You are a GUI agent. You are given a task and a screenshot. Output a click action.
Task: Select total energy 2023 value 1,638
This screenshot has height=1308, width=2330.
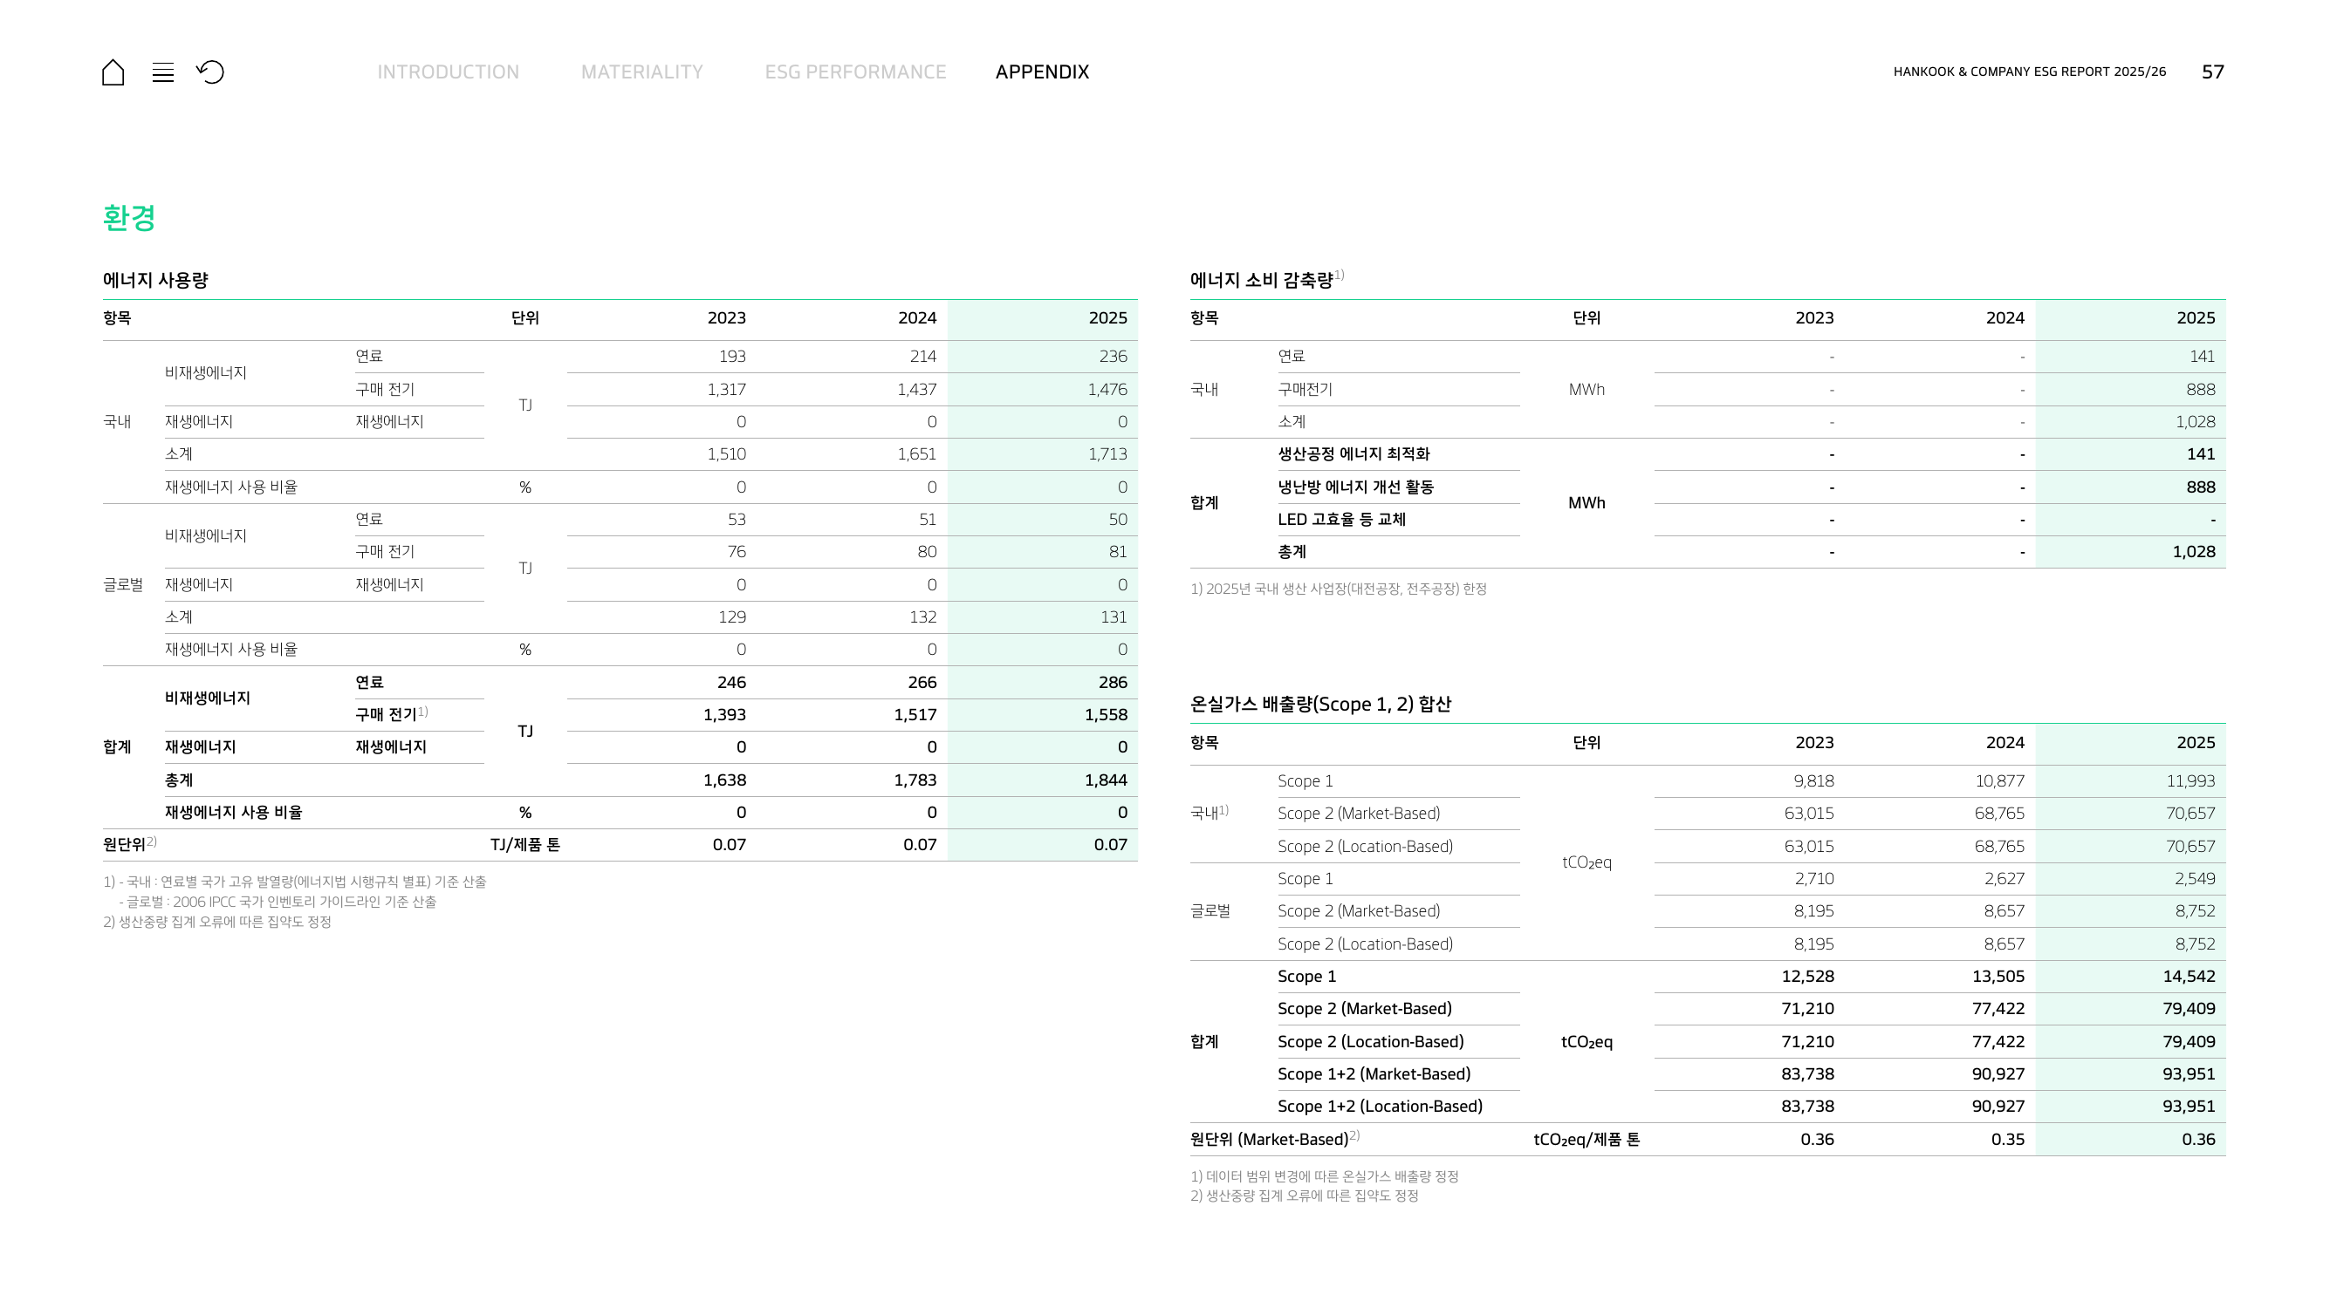coord(724,780)
